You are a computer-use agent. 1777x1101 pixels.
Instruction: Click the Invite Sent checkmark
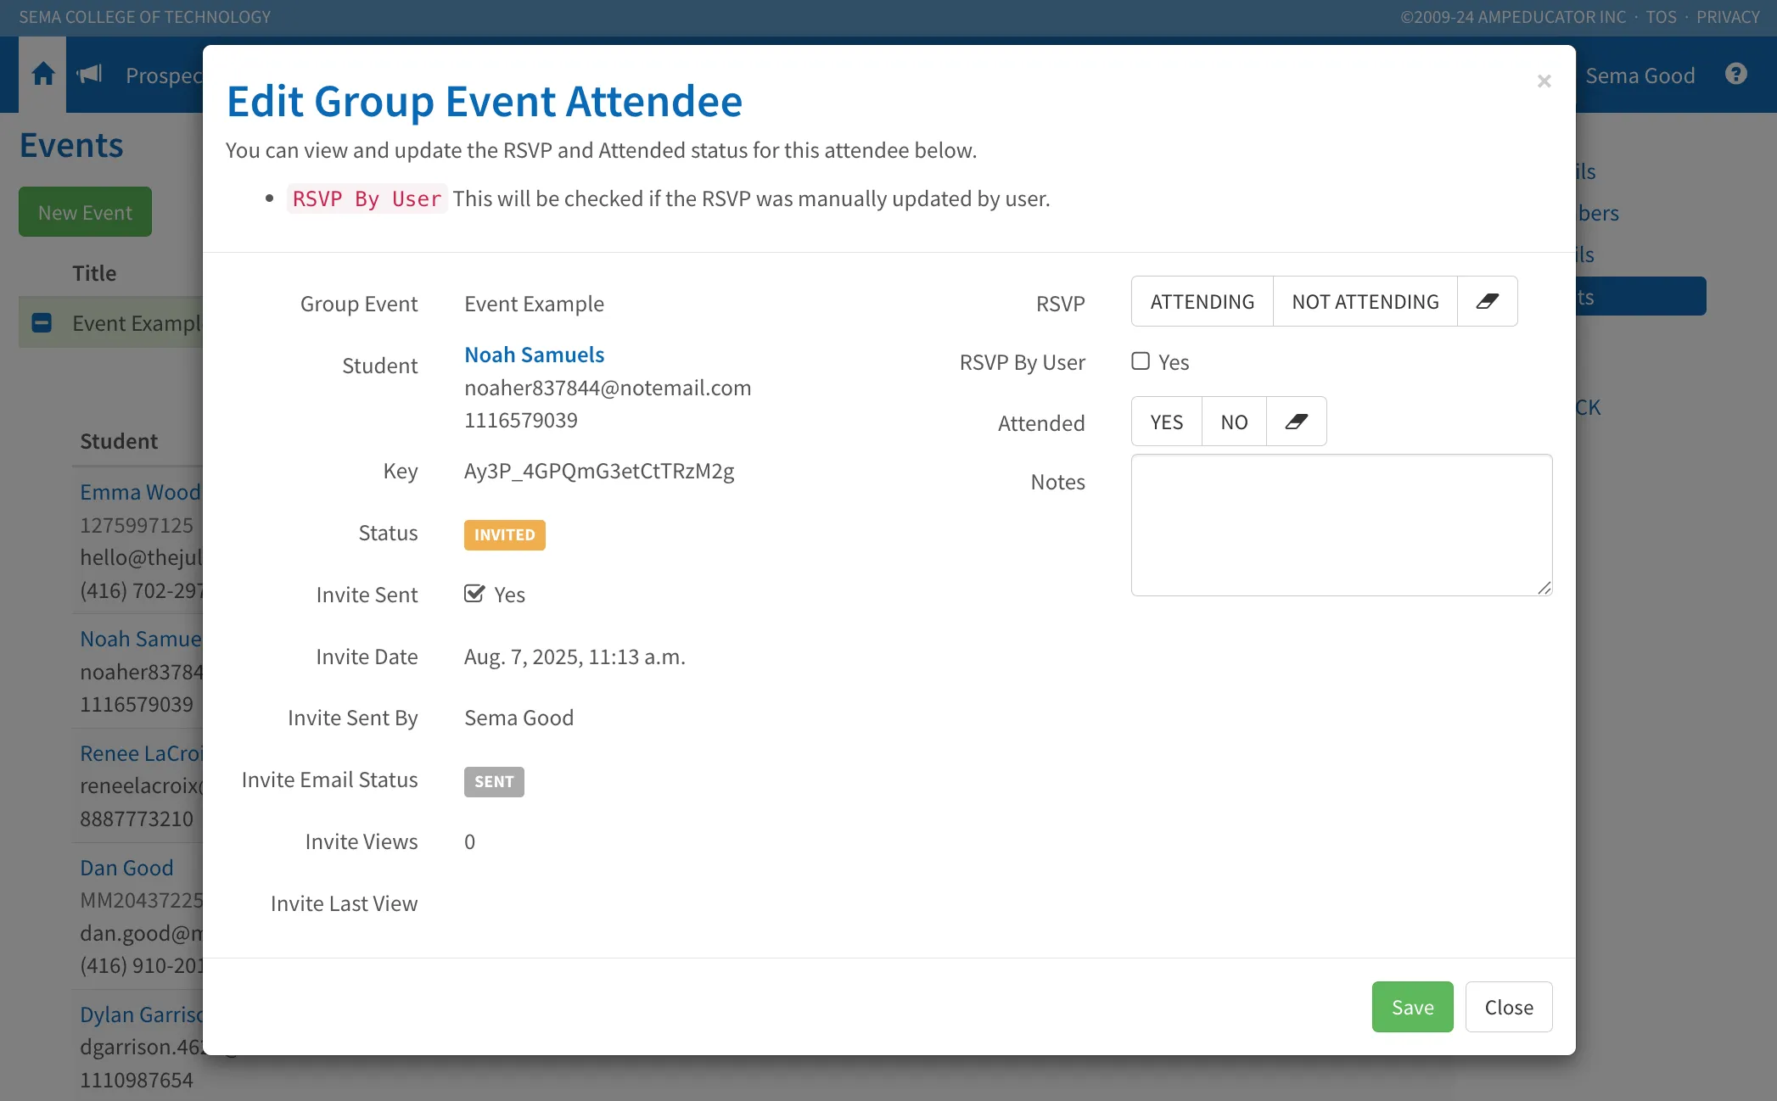pos(474,594)
